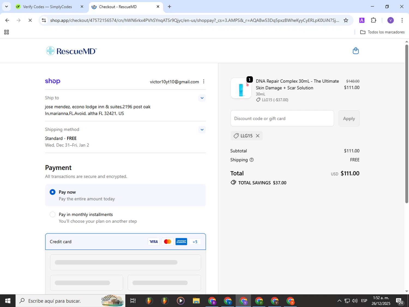Open the shopping bag cart icon
The image size is (409, 307).
point(356,51)
